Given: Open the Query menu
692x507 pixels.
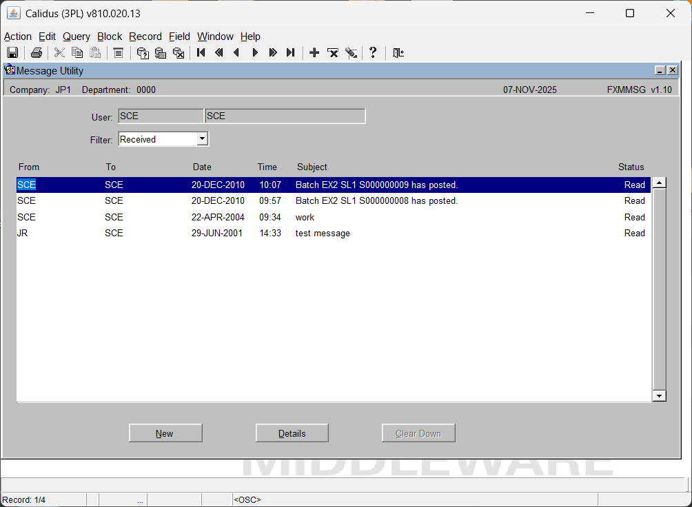Looking at the screenshot, I should 76,37.
